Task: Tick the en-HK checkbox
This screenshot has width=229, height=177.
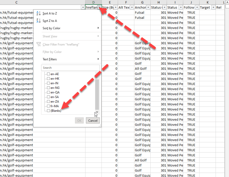Action: [x=48, y=79]
